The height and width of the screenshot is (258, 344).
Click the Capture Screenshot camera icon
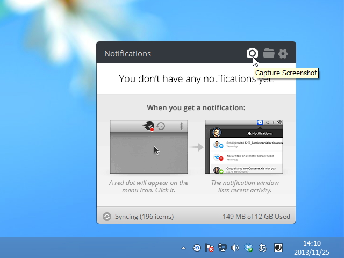coord(252,53)
